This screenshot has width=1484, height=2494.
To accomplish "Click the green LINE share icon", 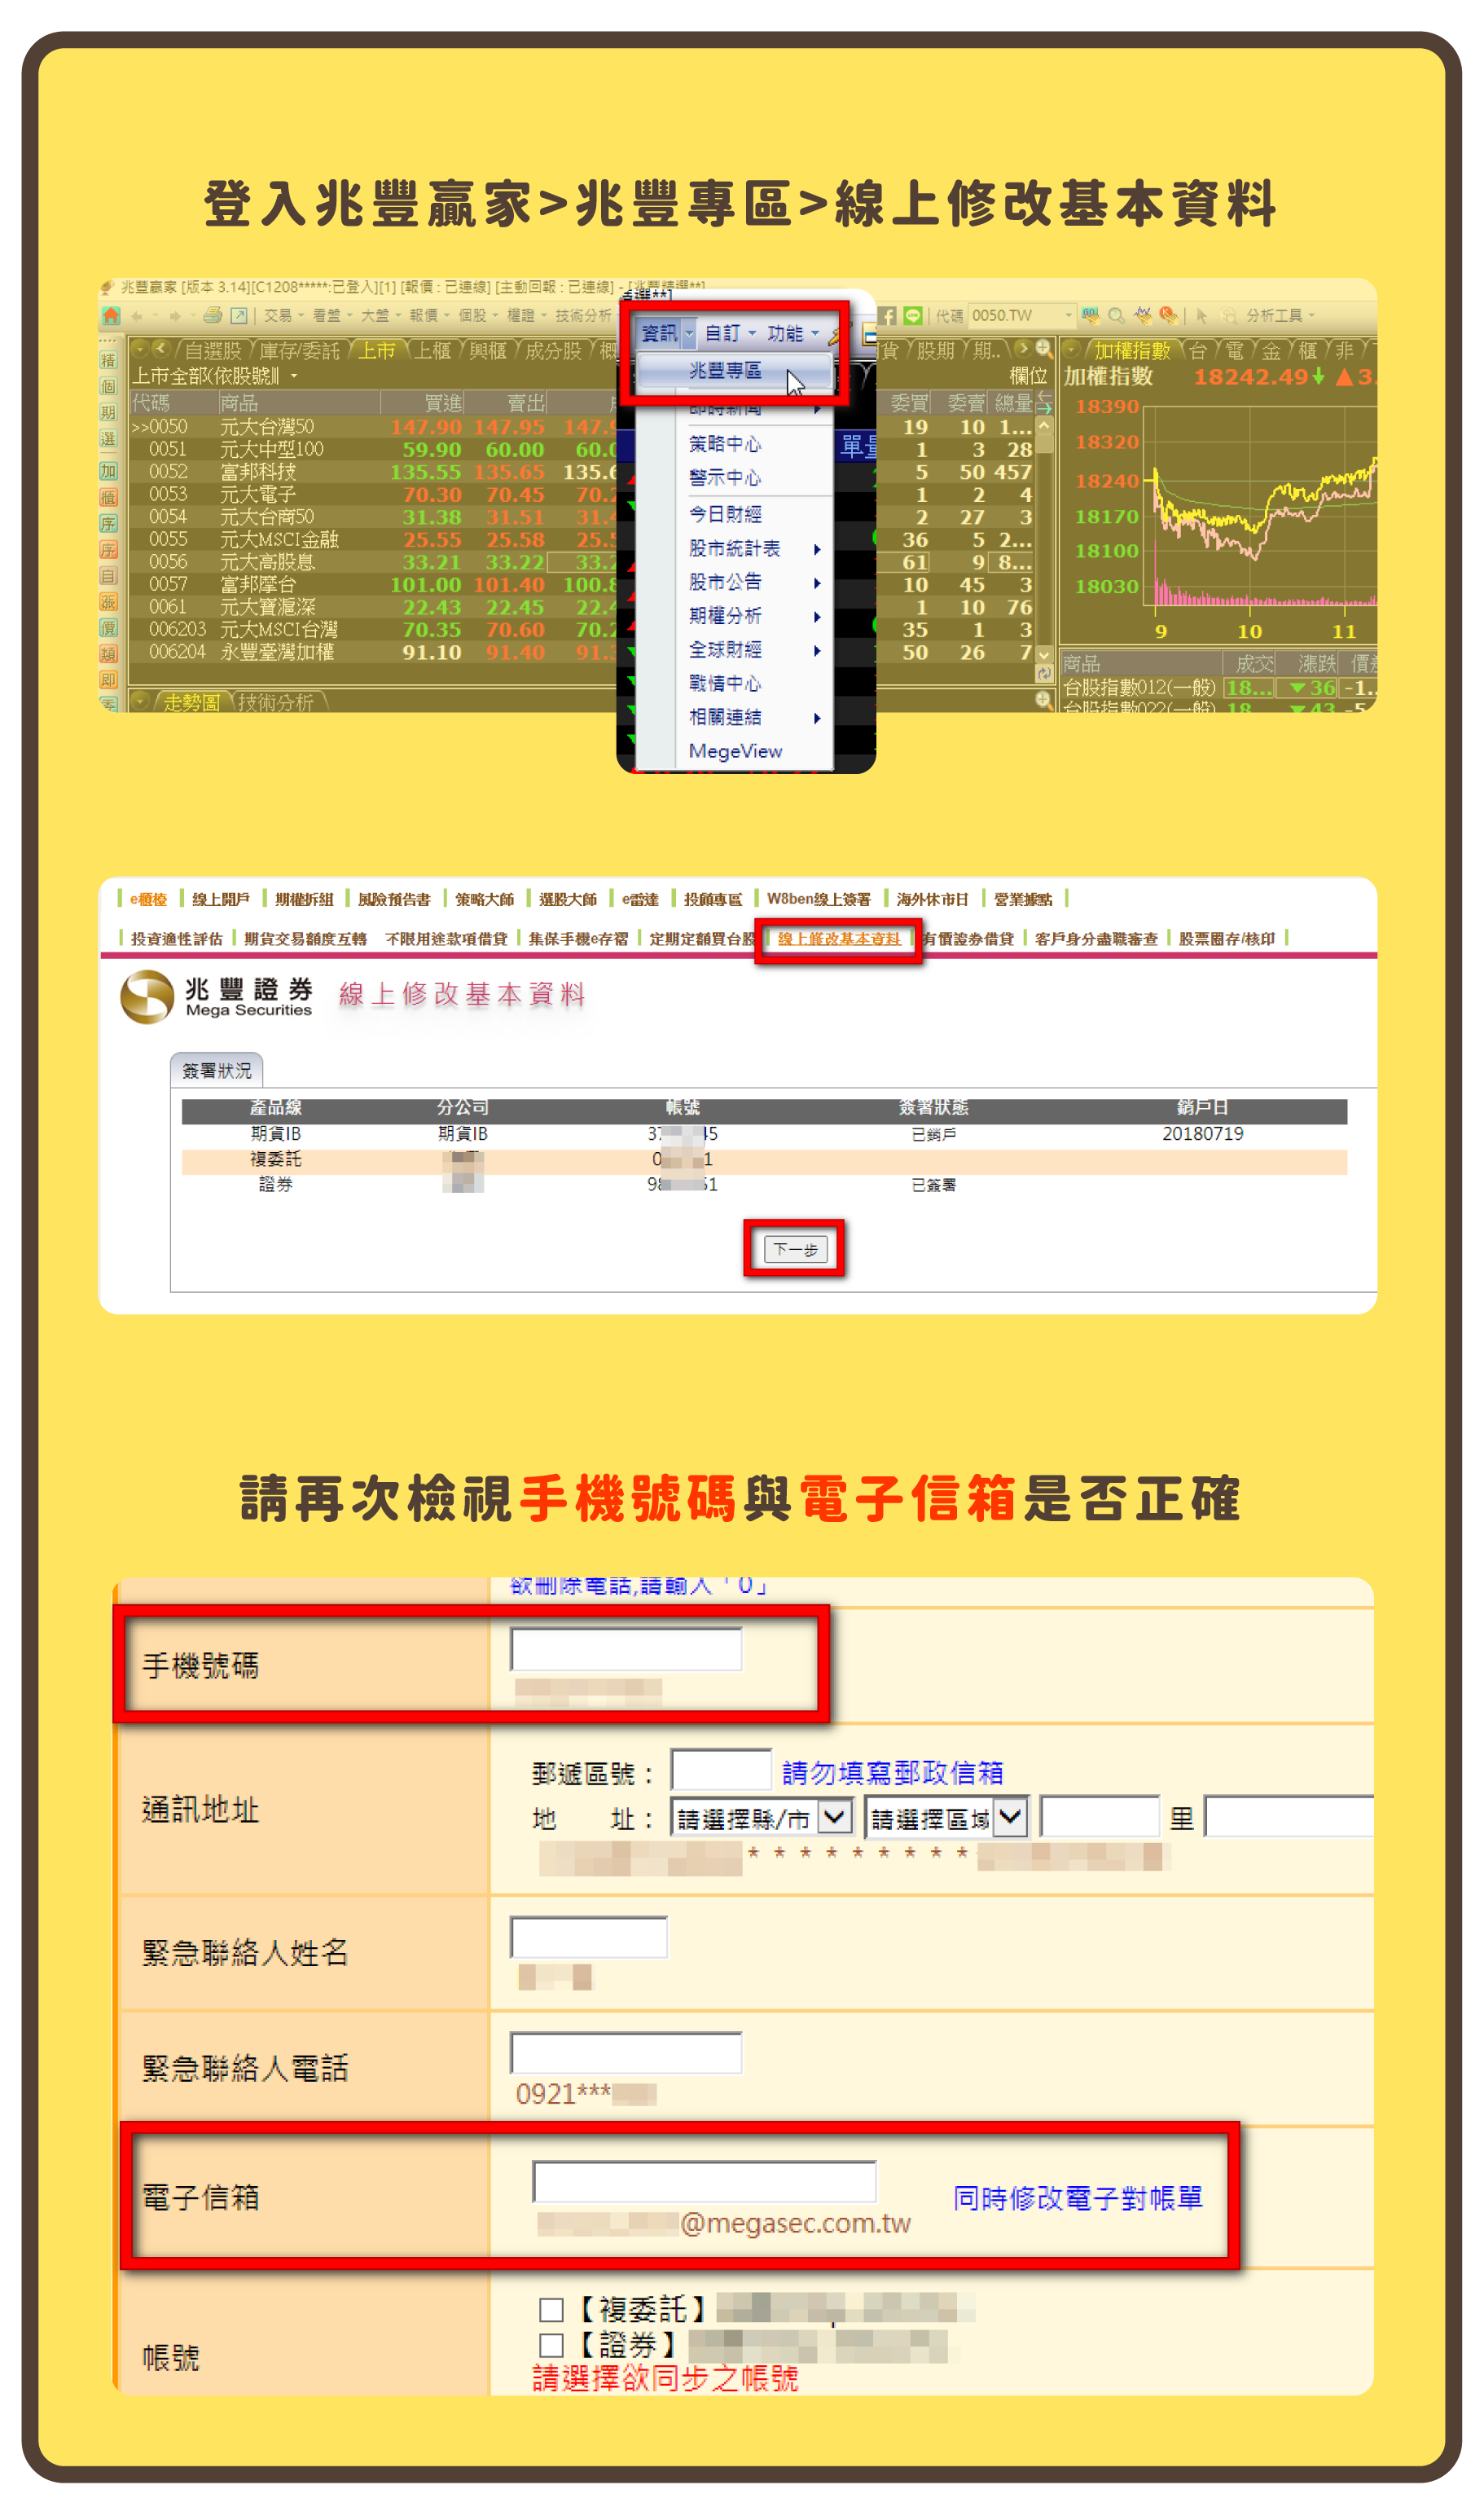I will click(912, 316).
